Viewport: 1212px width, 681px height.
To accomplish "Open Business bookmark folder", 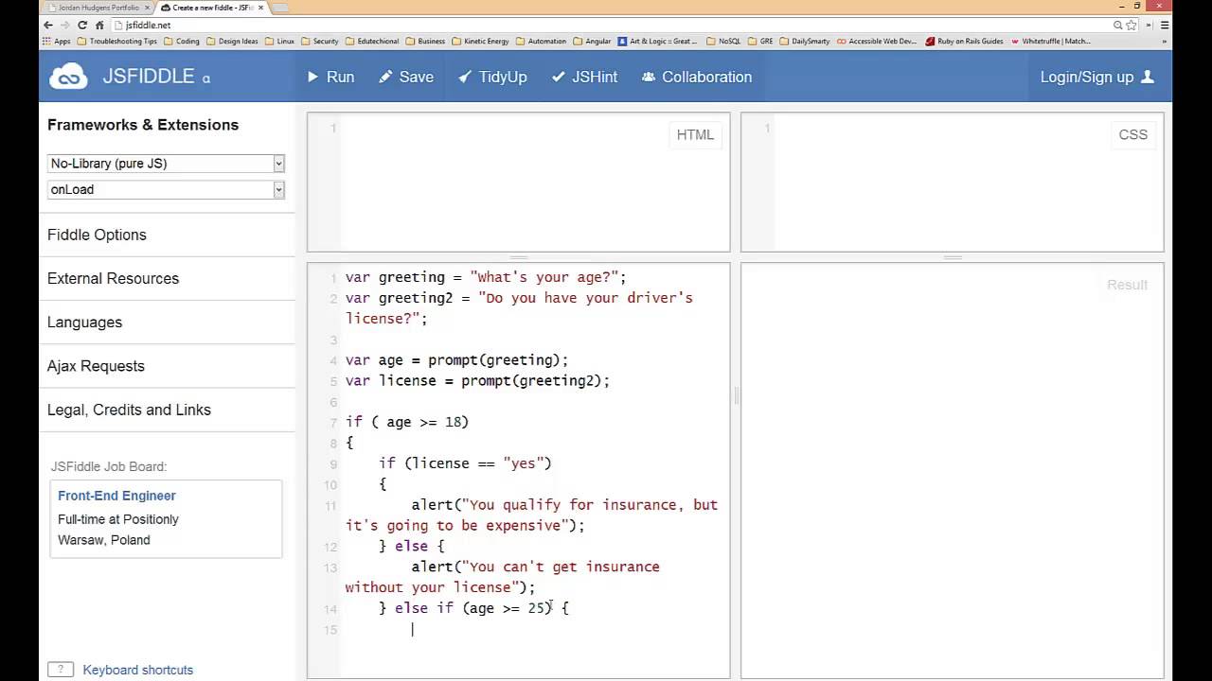I will [425, 42].
